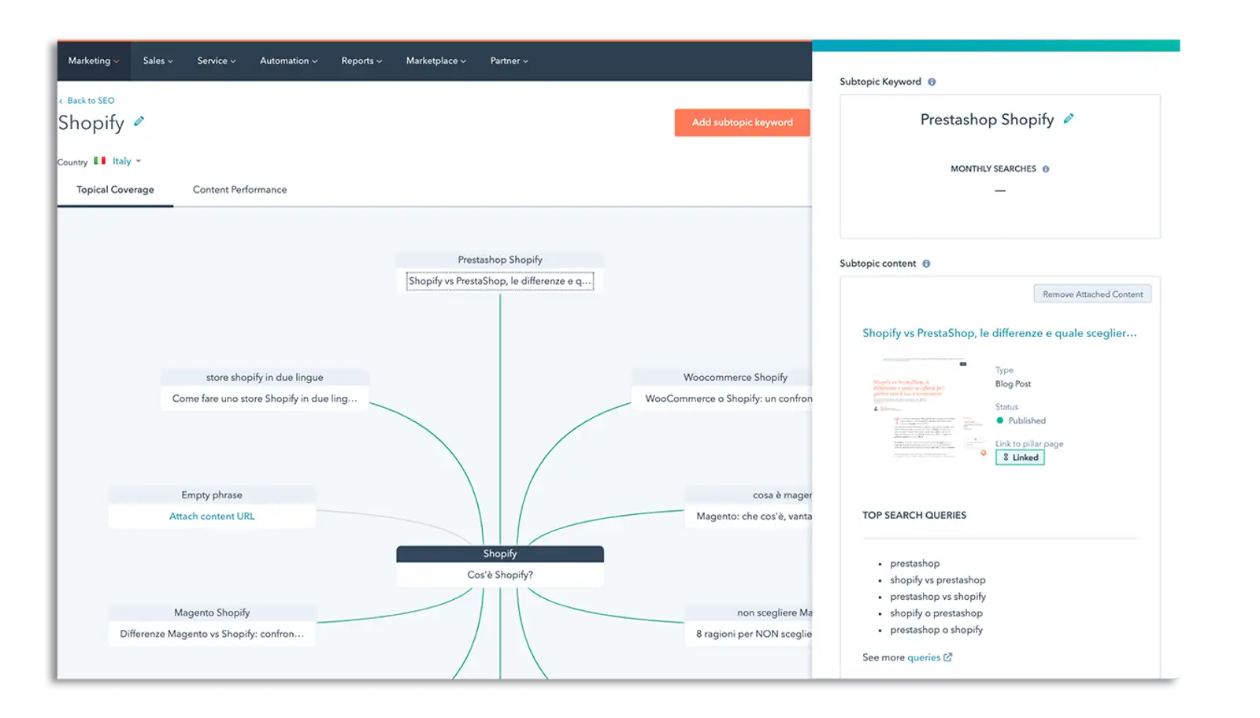Screen dimensions: 1260x718
Task: Open the blog post preview thumbnail
Action: [x=928, y=409]
